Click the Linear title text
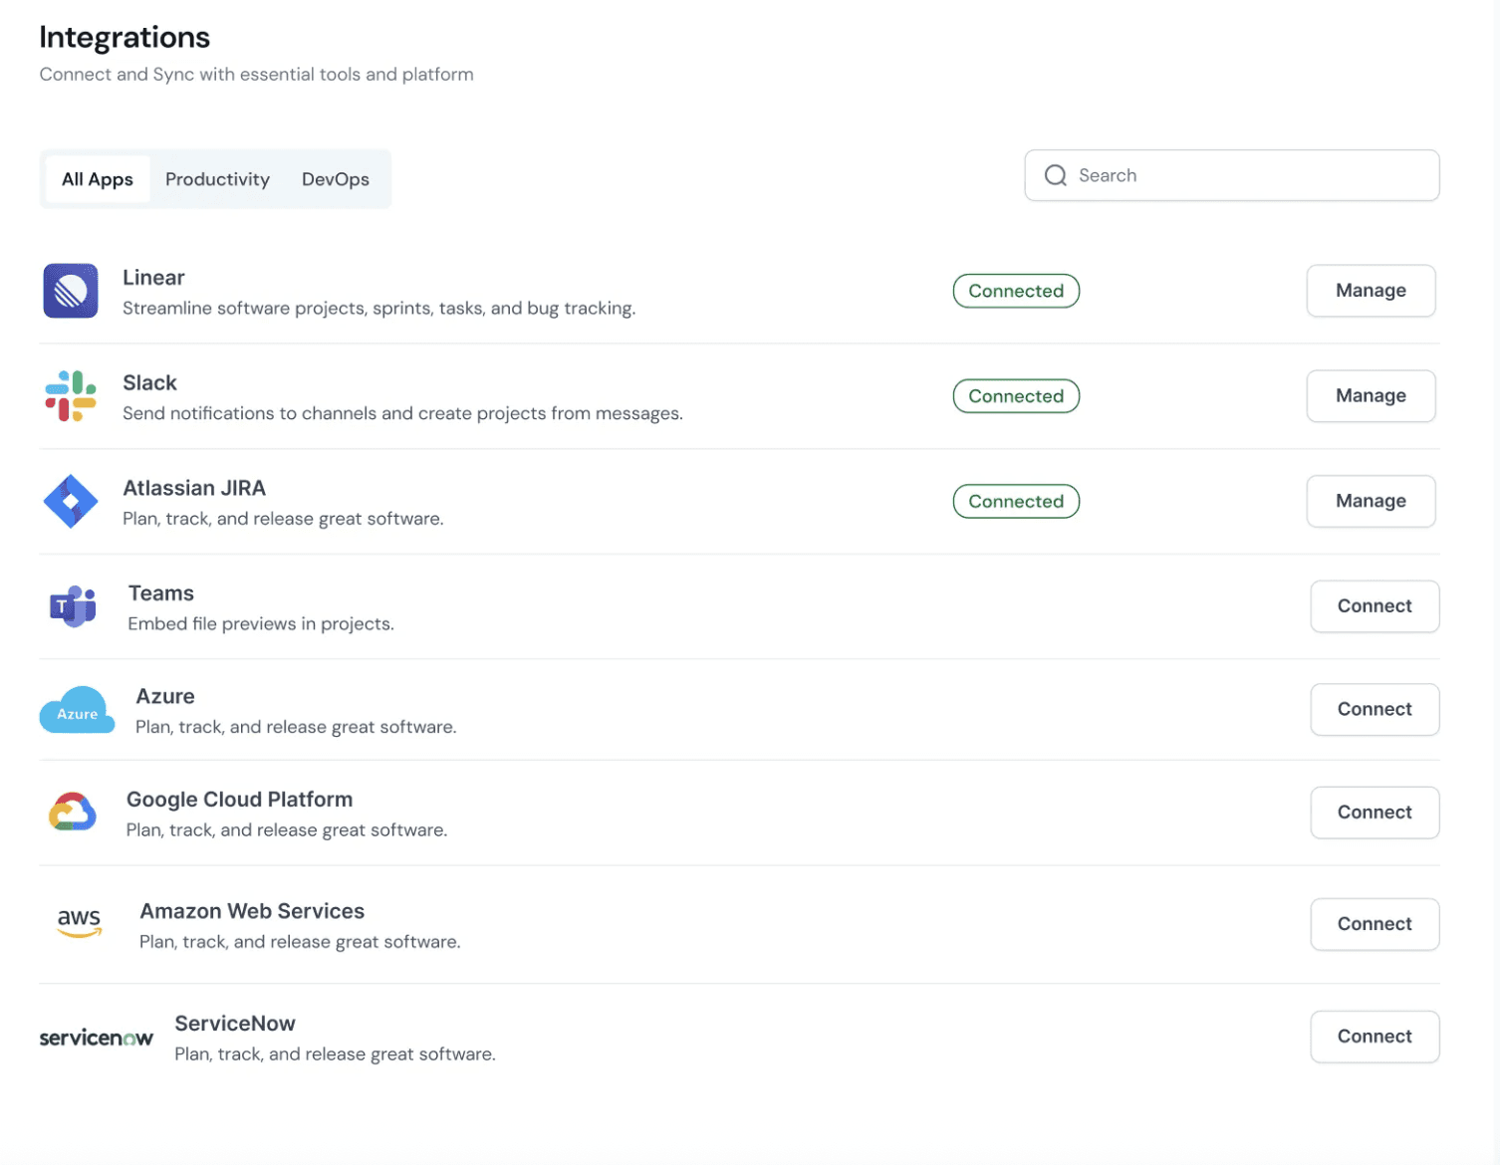Viewport: 1500px width, 1165px height. point(153,278)
